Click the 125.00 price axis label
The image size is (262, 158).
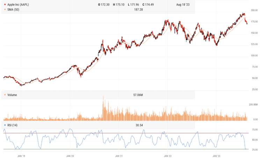254,44
